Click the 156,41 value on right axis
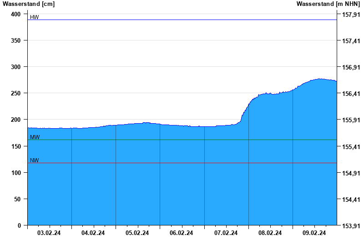This screenshot has height=250, width=364. (351, 94)
